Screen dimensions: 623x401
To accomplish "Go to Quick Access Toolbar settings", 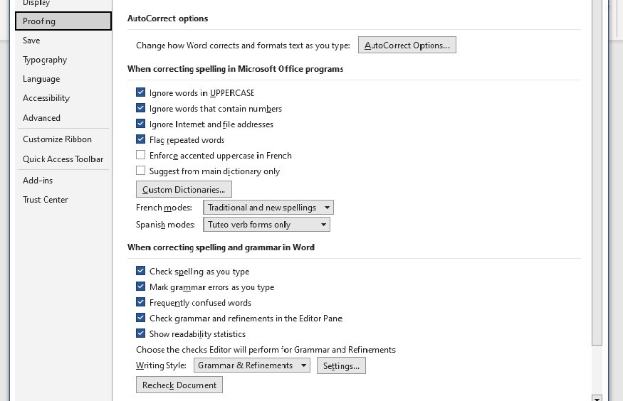I will click(x=63, y=159).
